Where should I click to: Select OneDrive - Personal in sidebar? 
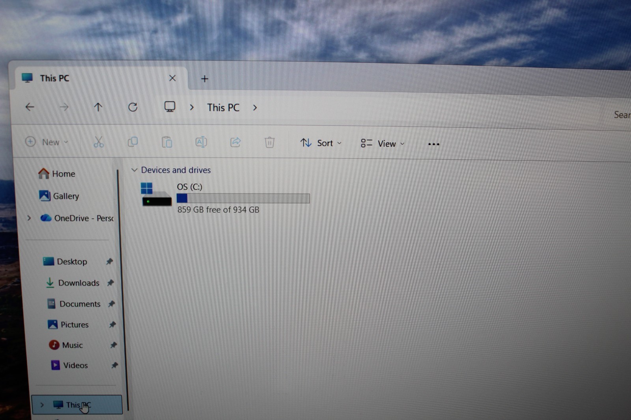(77, 218)
